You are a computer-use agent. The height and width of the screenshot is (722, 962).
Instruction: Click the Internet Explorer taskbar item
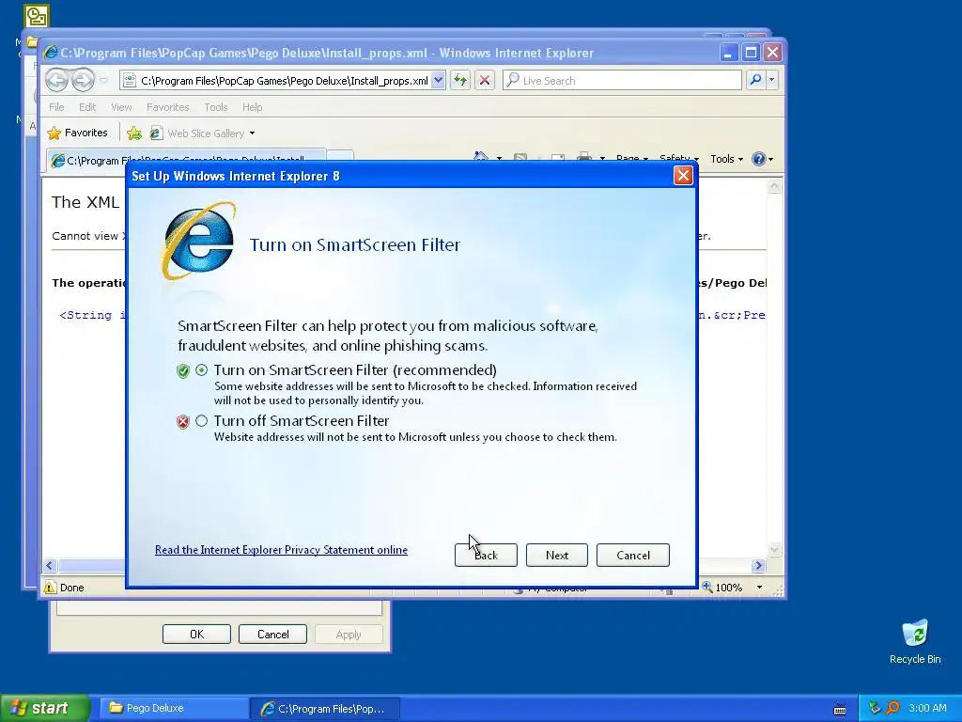[325, 709]
